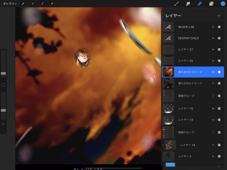Expand the upper 新規グループ chevron
This screenshot has height=170, width=227.
213,96
